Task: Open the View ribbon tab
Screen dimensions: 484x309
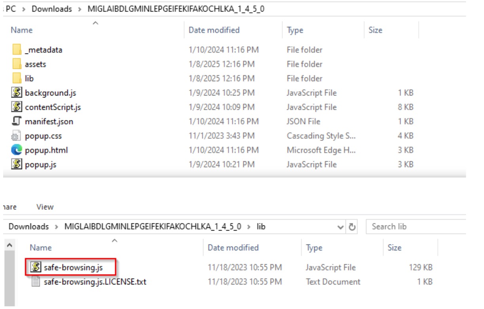Action: pyautogui.click(x=45, y=207)
